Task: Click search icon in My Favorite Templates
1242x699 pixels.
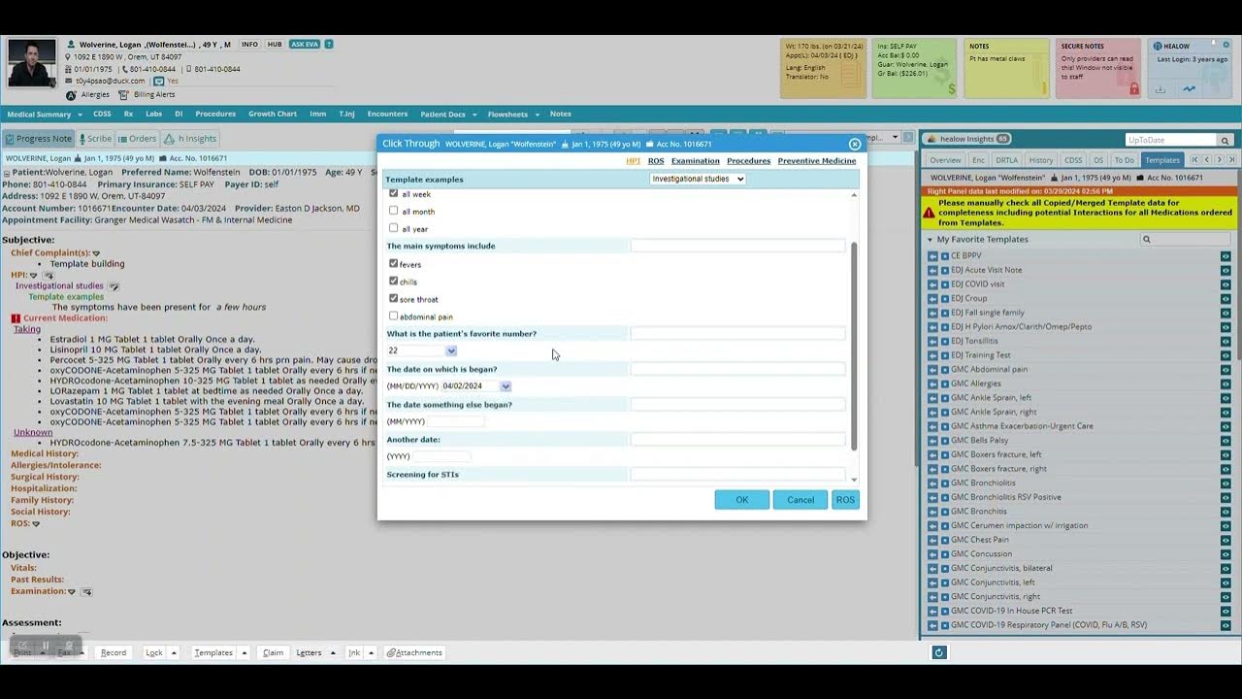Action: [x=1146, y=239]
